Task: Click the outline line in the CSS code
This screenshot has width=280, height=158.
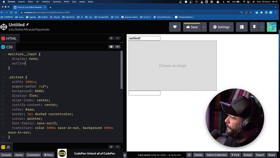Action: [x=19, y=63]
